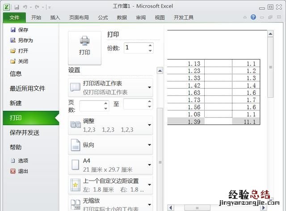This screenshot has height=211, width=286.
Task: Increase starting page number spinner
Action: [105, 103]
